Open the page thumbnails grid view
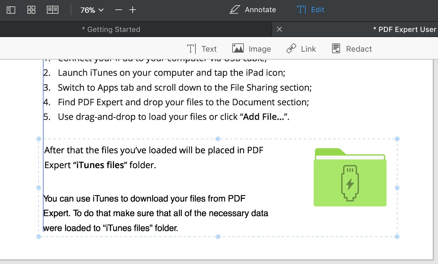This screenshot has height=264, width=438. [31, 10]
